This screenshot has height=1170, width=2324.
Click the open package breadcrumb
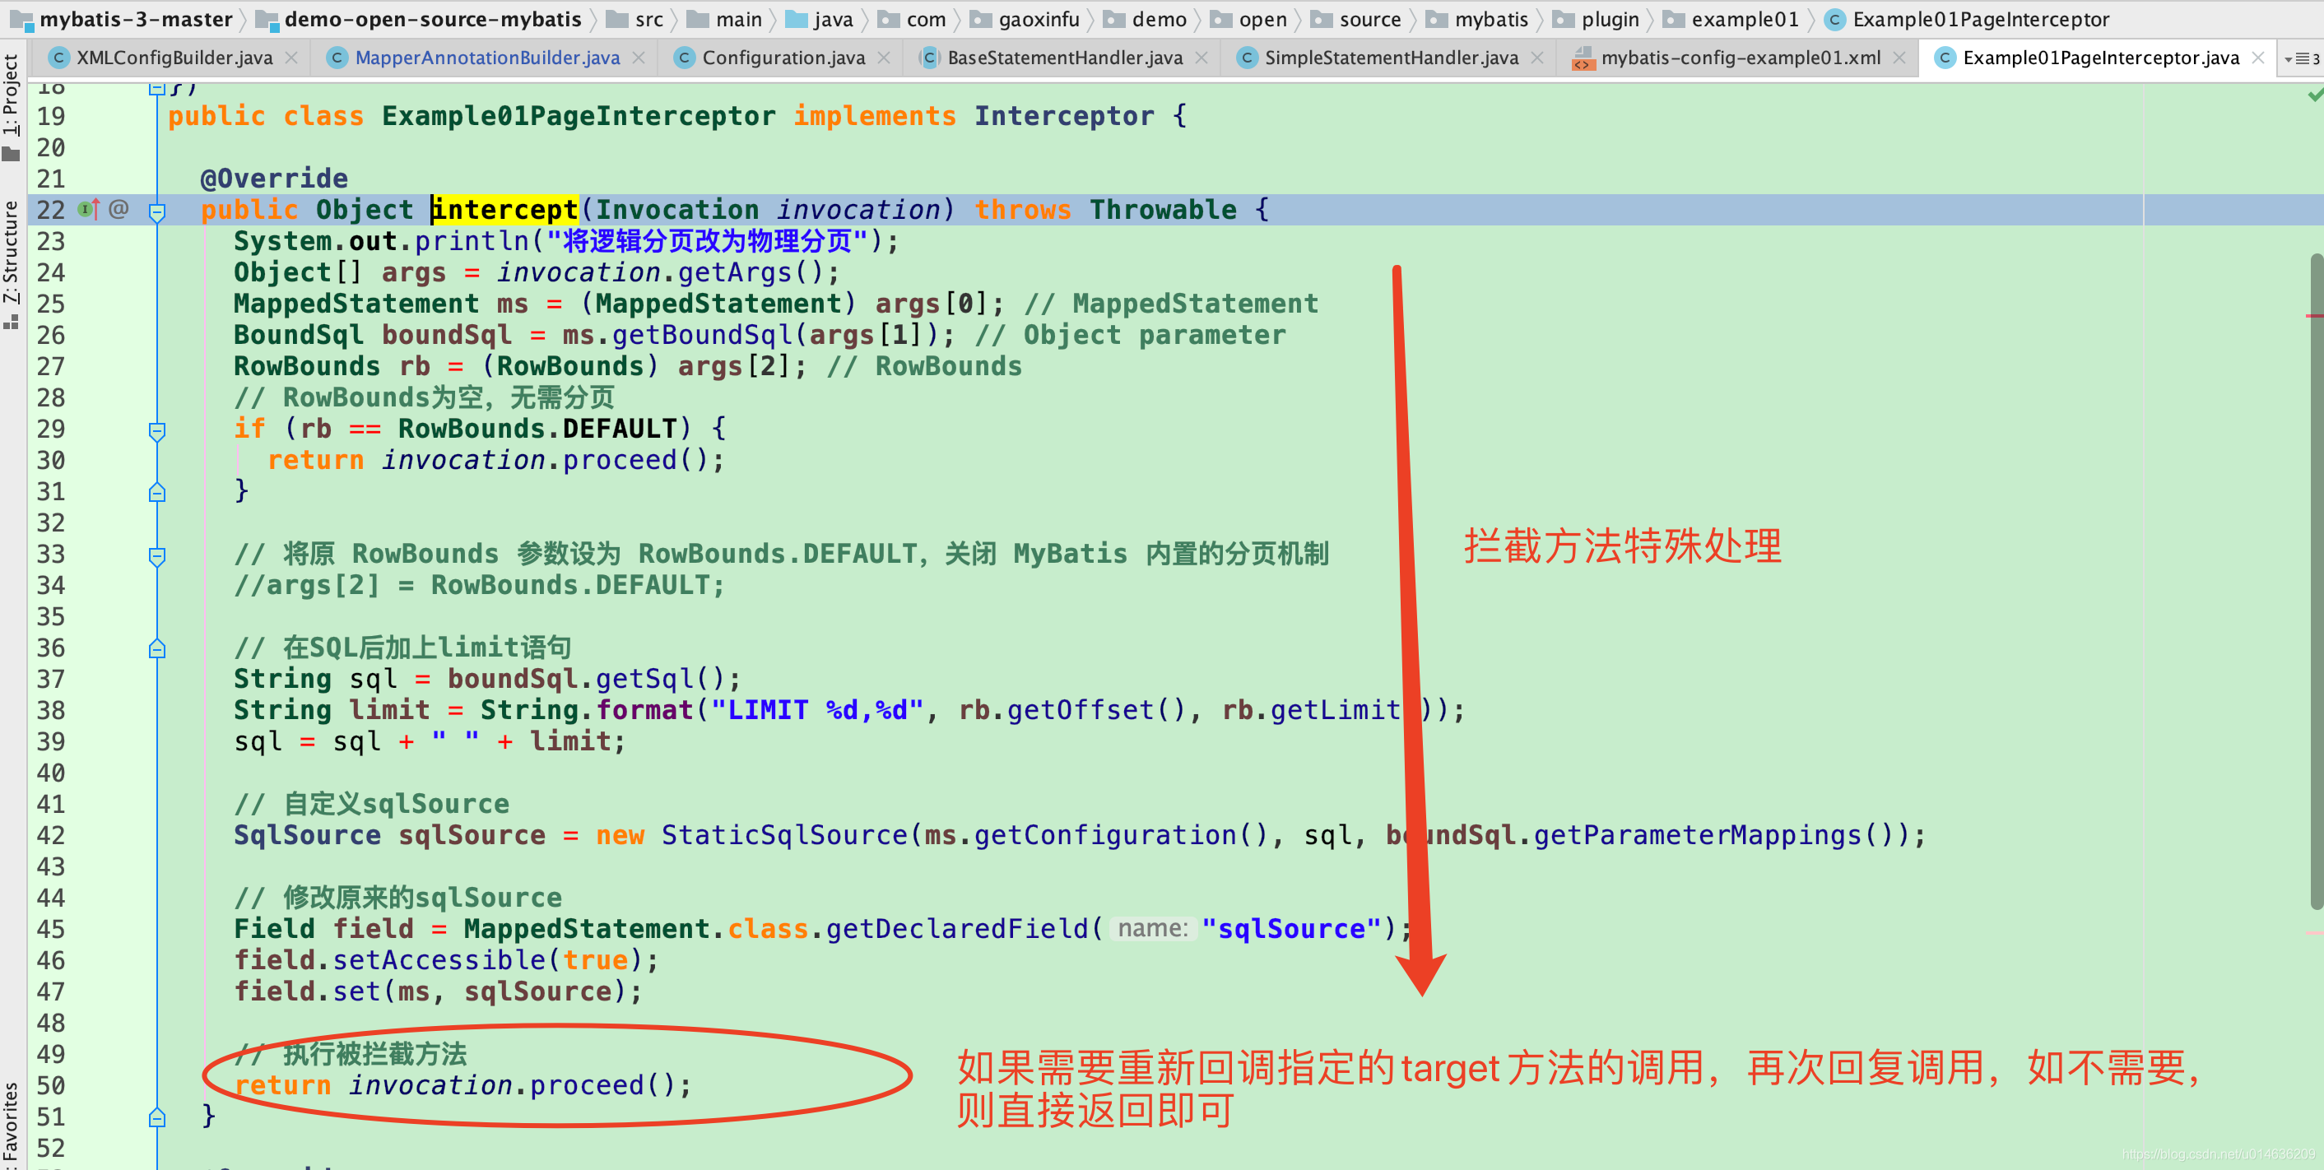pyautogui.click(x=1249, y=19)
